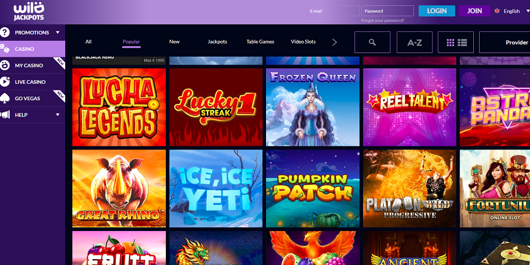Screen dimensions: 530x265
Task: Click the Forgot your password link
Action: tap(383, 20)
